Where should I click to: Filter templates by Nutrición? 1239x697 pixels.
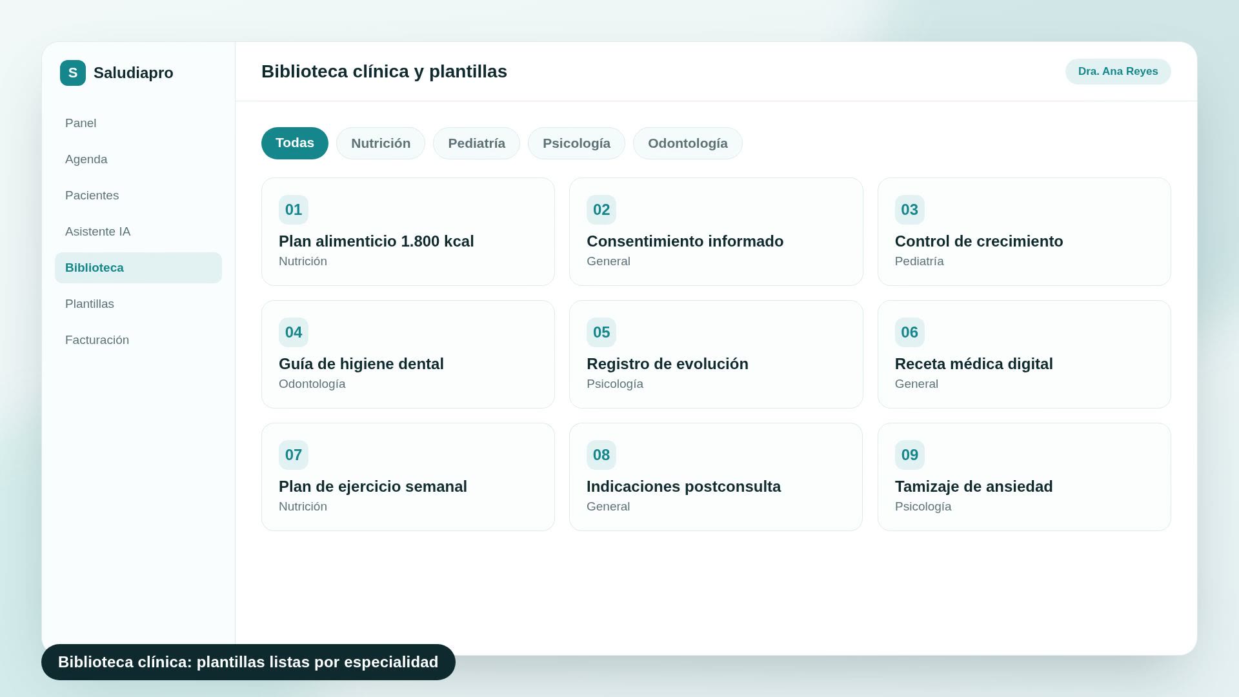coord(381,143)
